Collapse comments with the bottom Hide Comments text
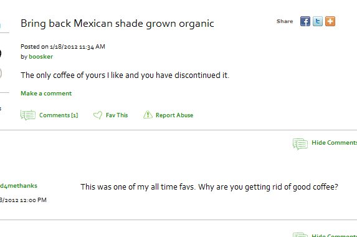This screenshot has height=237, width=357. pos(334,235)
